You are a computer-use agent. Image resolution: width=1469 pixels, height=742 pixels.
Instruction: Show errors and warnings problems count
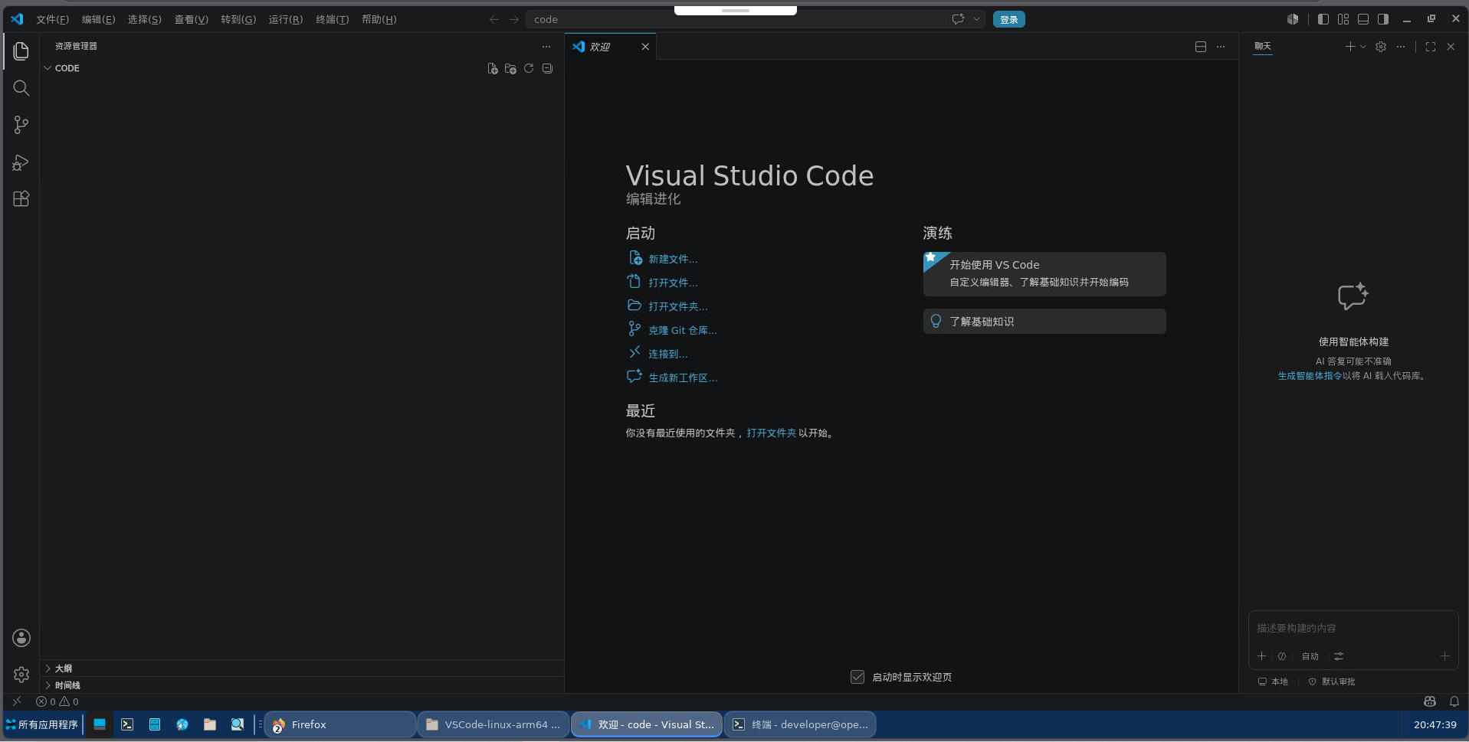pyautogui.click(x=57, y=701)
